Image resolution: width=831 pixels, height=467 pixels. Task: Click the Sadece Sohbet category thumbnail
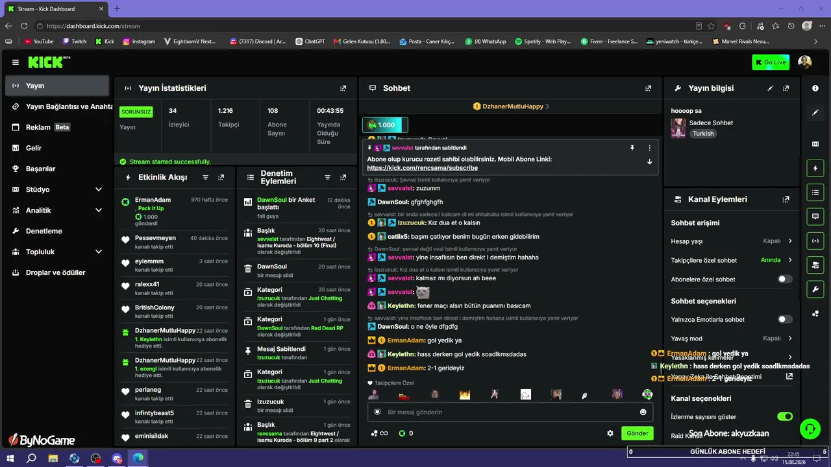[678, 128]
